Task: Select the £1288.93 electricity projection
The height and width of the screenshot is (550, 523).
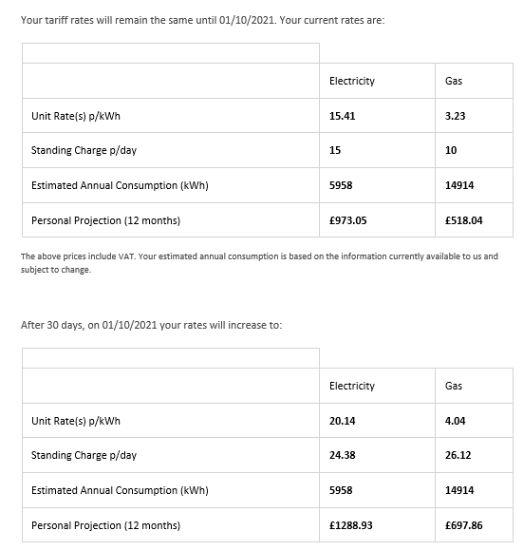Action: click(x=350, y=525)
